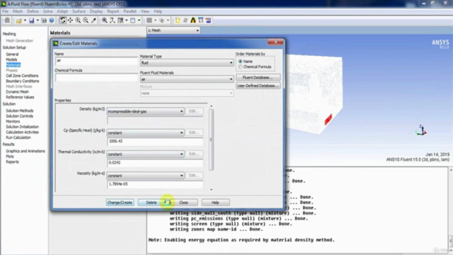Open the Display menu
The height and width of the screenshot is (255, 453).
coord(96,11)
